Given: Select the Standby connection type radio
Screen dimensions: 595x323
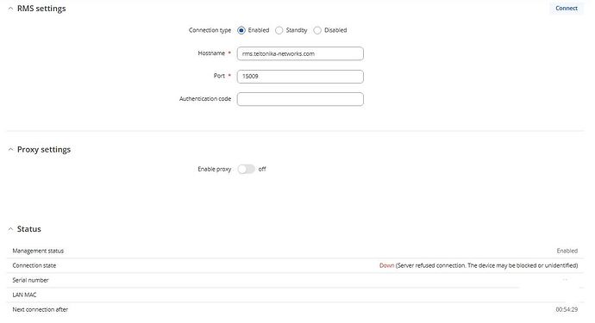Looking at the screenshot, I should click(x=279, y=30).
